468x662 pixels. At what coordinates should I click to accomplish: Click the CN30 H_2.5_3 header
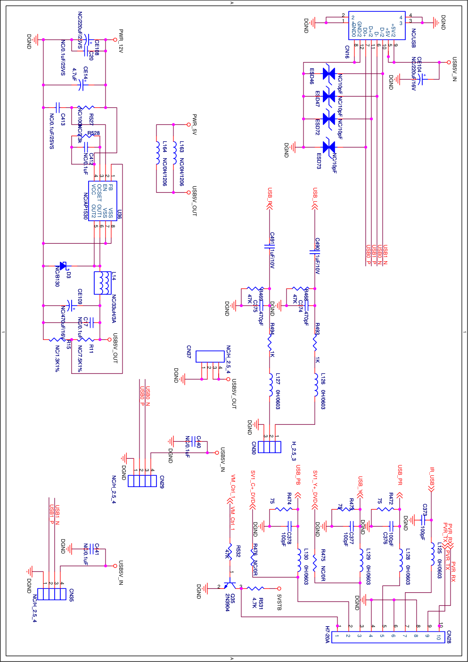tap(270, 447)
